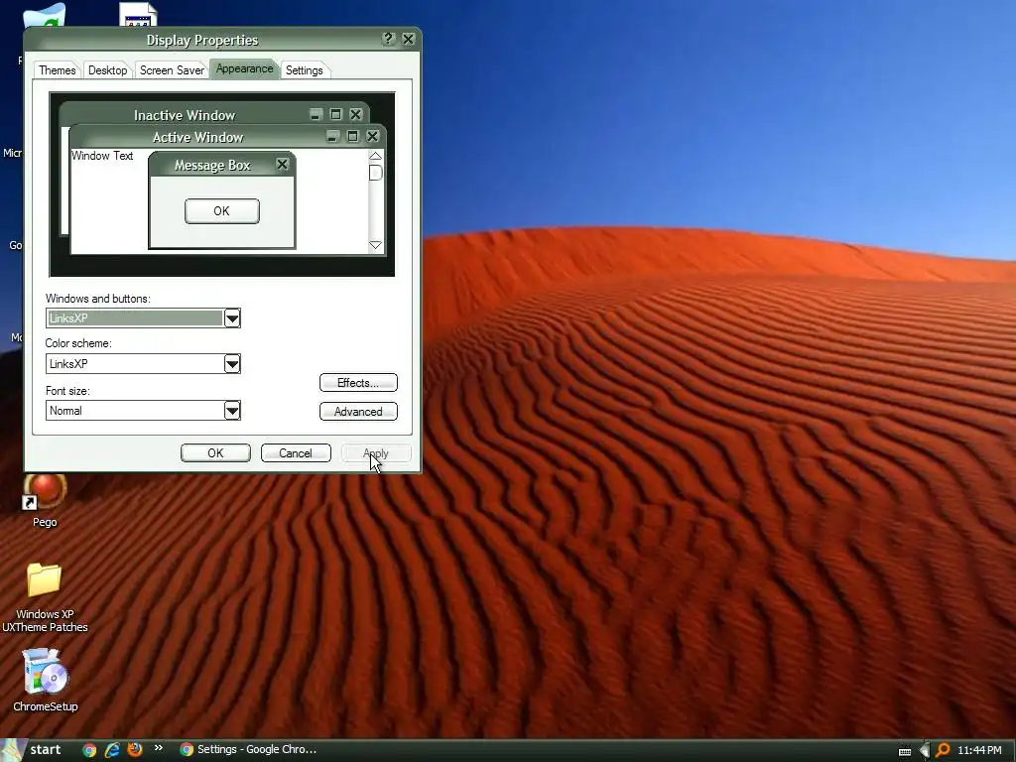1016x762 pixels.
Task: Open the Advanced appearance settings
Action: [x=358, y=412]
